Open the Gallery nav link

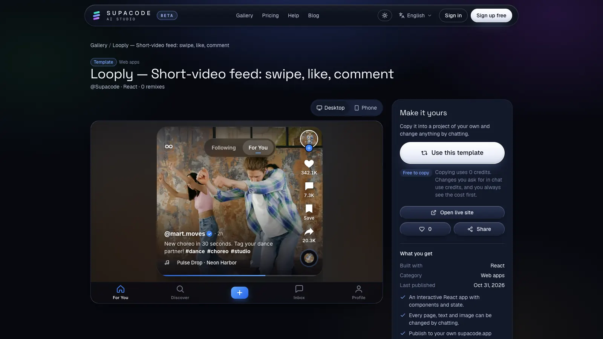tap(245, 15)
